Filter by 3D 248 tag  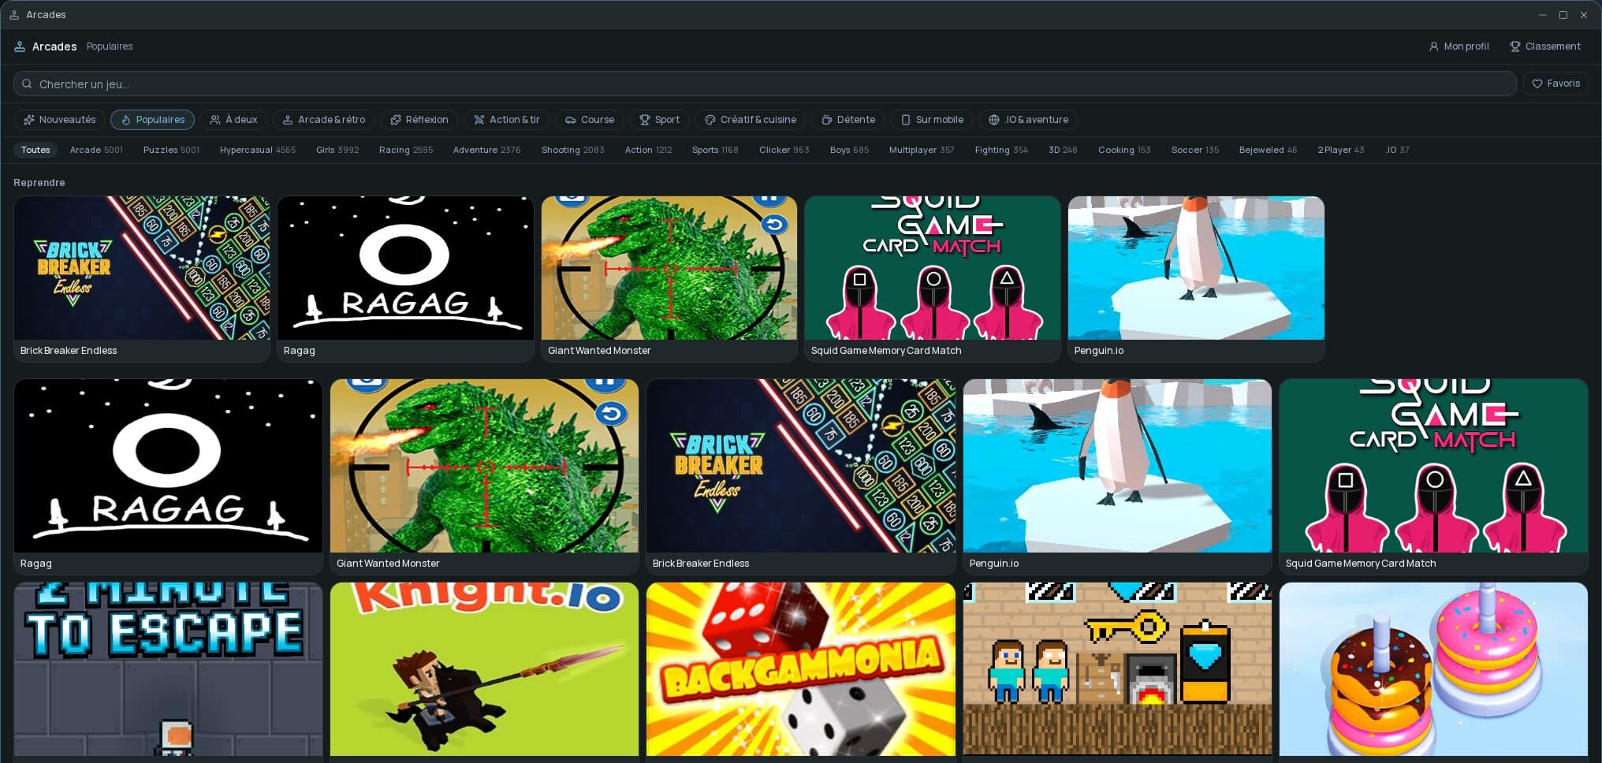[x=1063, y=150]
